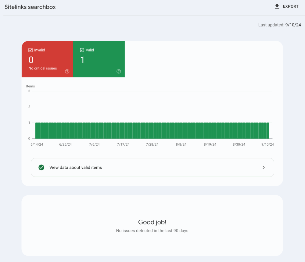The width and height of the screenshot is (305, 262).
Task: Expand valid items with chevron arrow
Action: tap(264, 167)
